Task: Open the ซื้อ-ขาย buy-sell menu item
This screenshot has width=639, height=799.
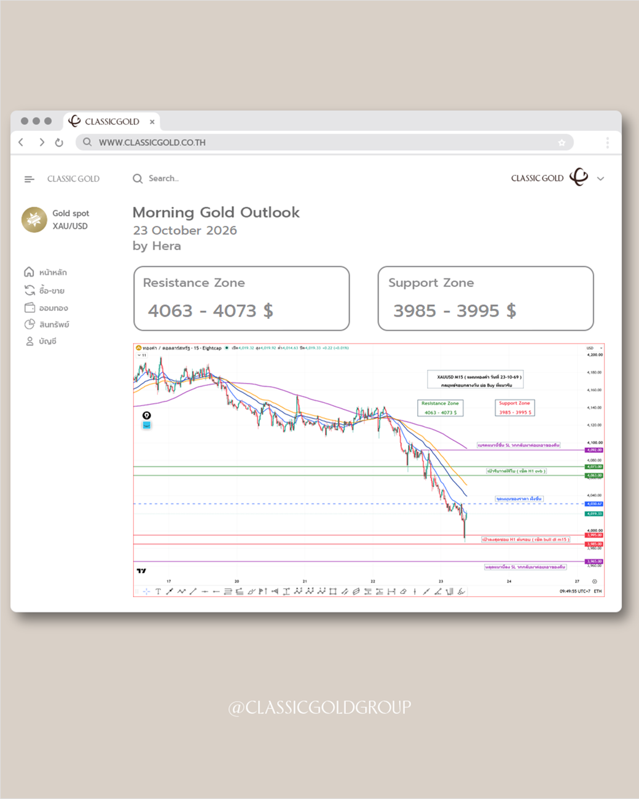Action: coord(44,290)
